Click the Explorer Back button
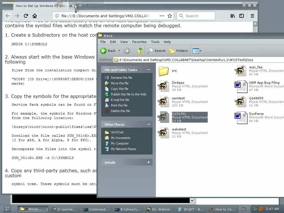Viewport: 284px width, 213px height. tap(108, 51)
